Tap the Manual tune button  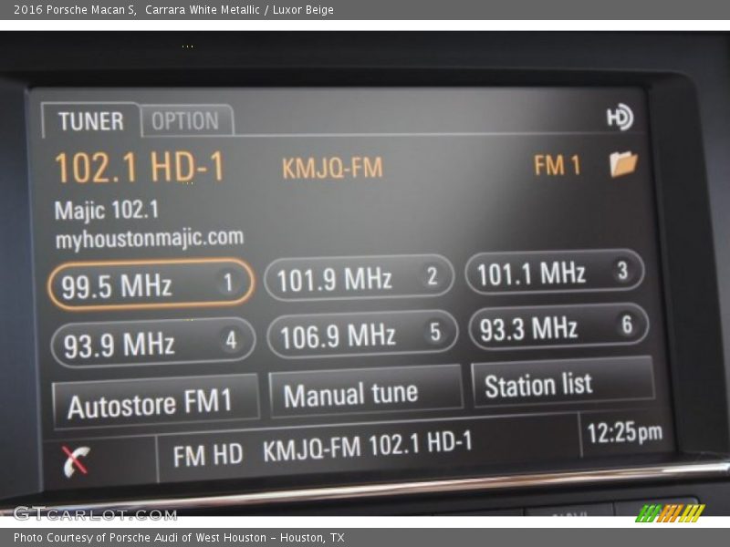point(366,392)
